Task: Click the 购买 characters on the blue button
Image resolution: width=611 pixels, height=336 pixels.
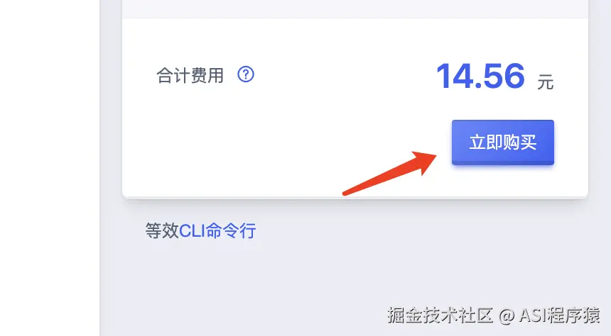Action: point(520,142)
